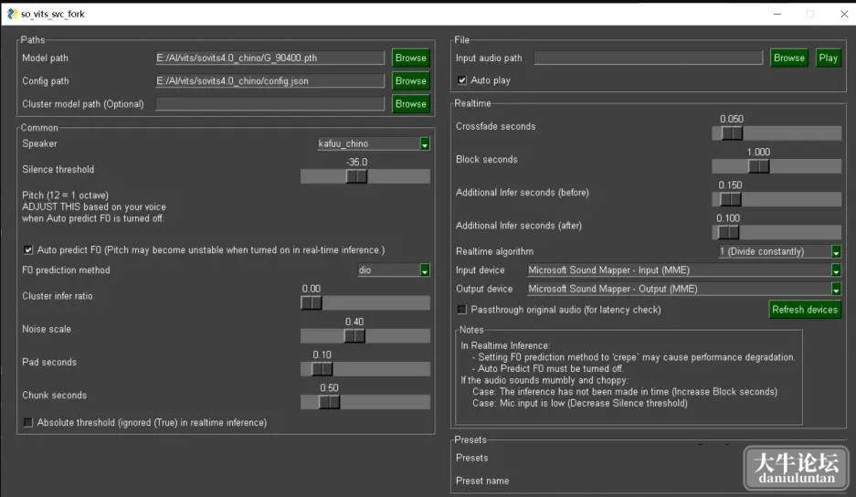Click the Input audio path field
The image size is (856, 497).
(648, 58)
